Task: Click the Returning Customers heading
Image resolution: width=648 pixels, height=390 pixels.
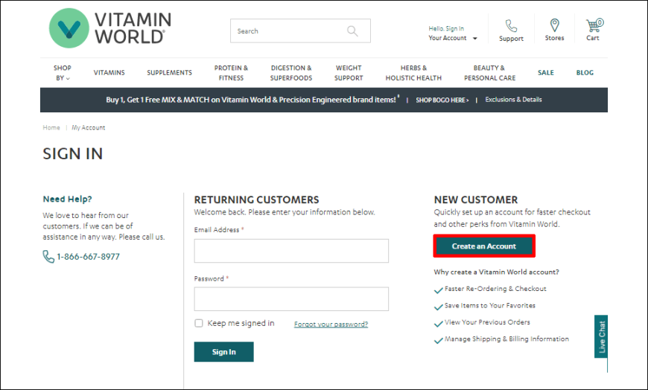Action: [257, 200]
